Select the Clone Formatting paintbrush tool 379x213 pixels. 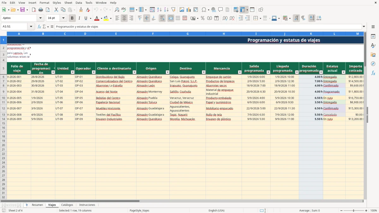coord(81,10)
